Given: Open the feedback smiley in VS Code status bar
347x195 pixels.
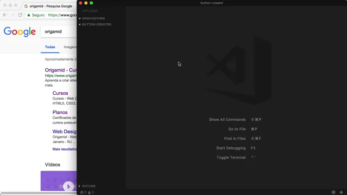Looking at the screenshot, I should 333,192.
